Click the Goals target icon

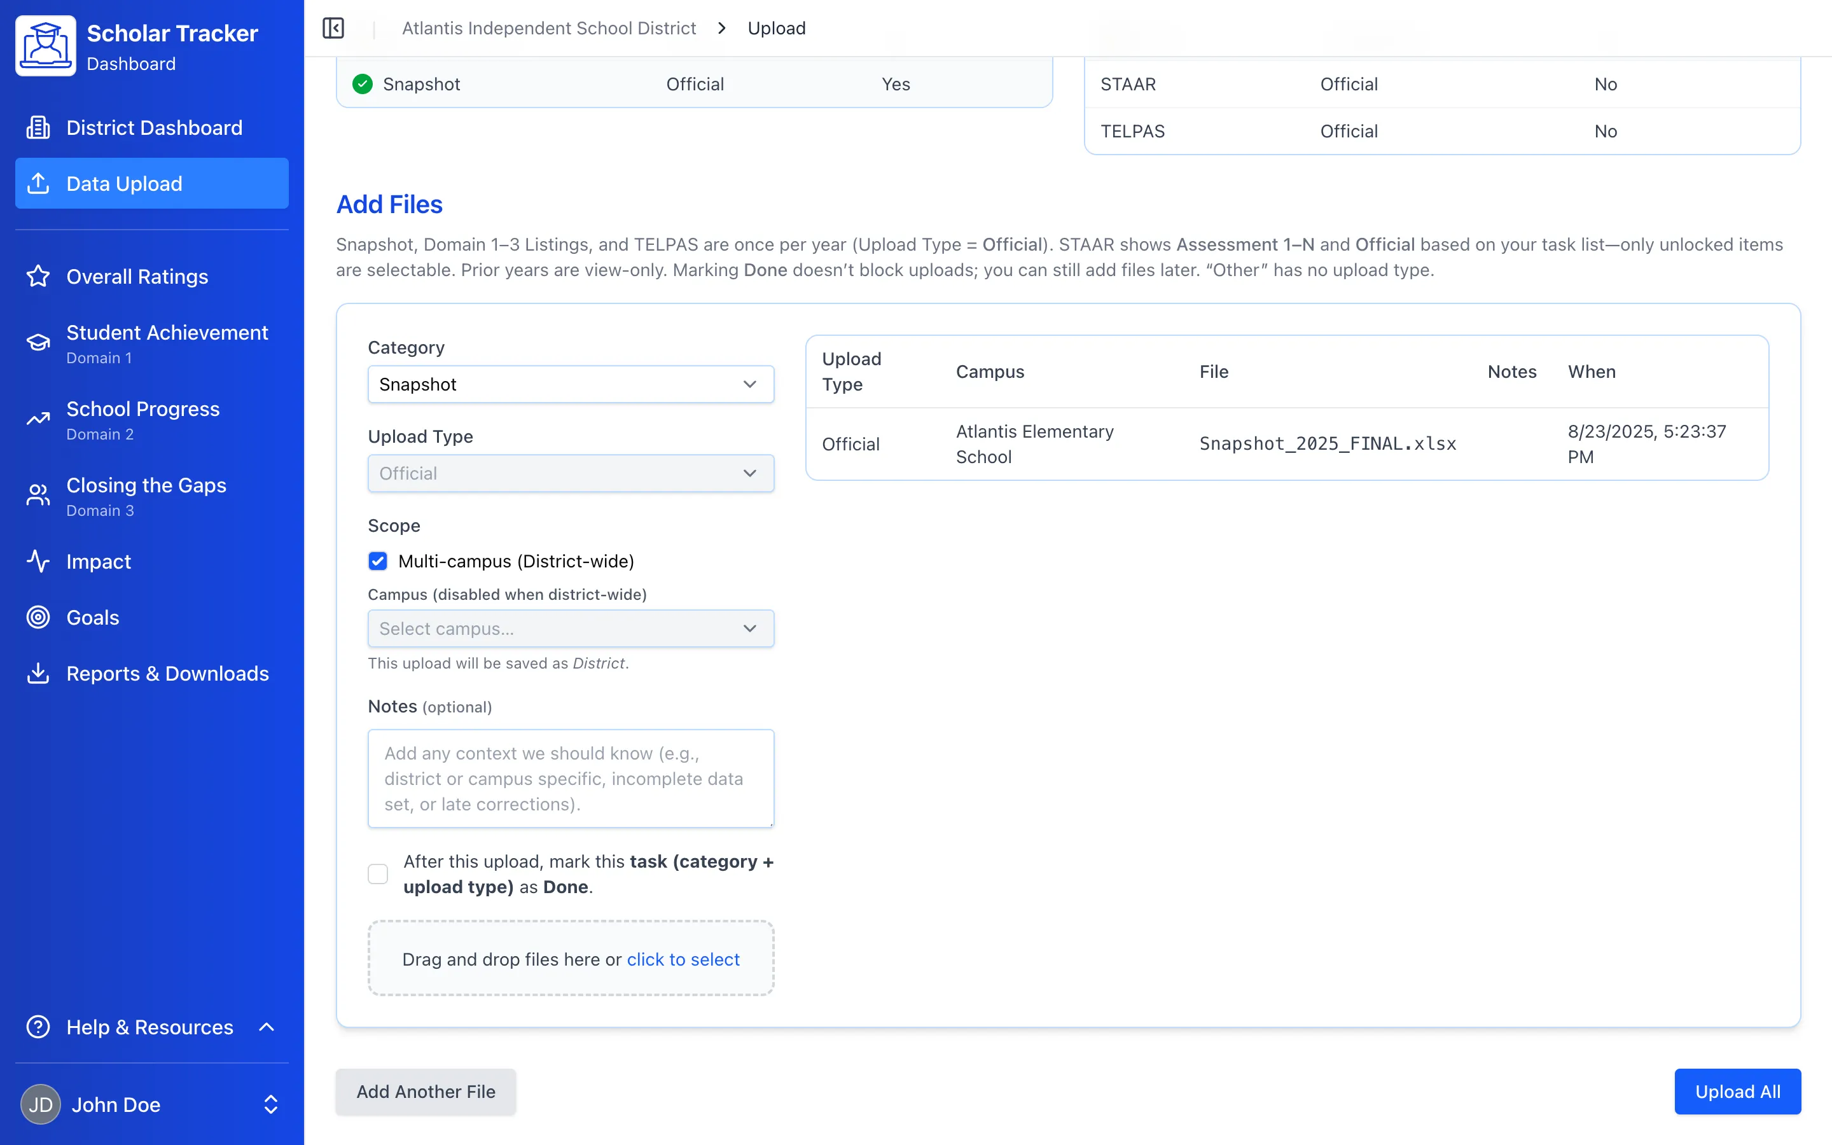tap(38, 617)
